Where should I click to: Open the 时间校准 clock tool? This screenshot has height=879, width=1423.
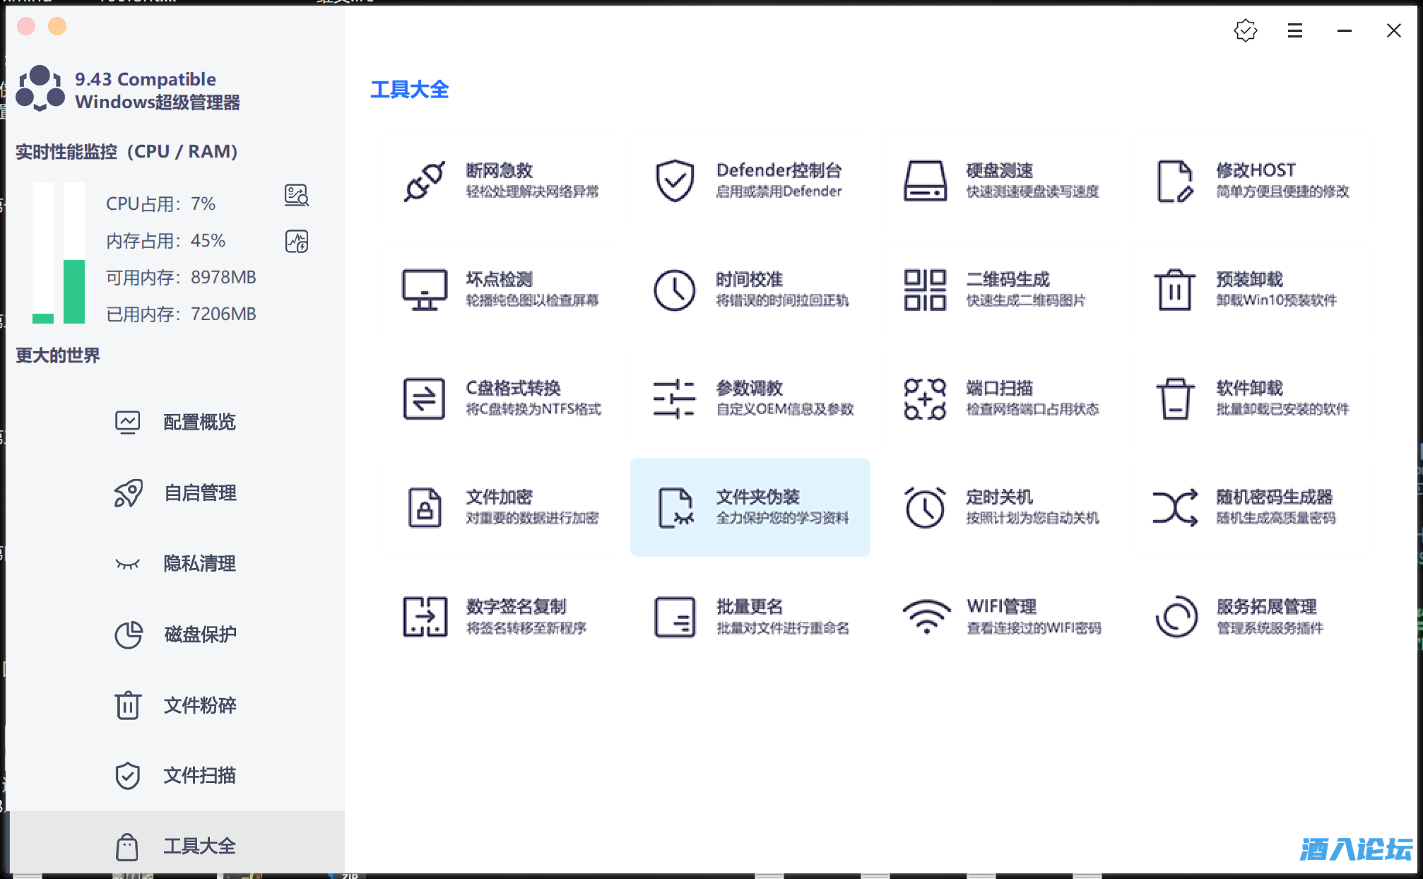click(674, 290)
